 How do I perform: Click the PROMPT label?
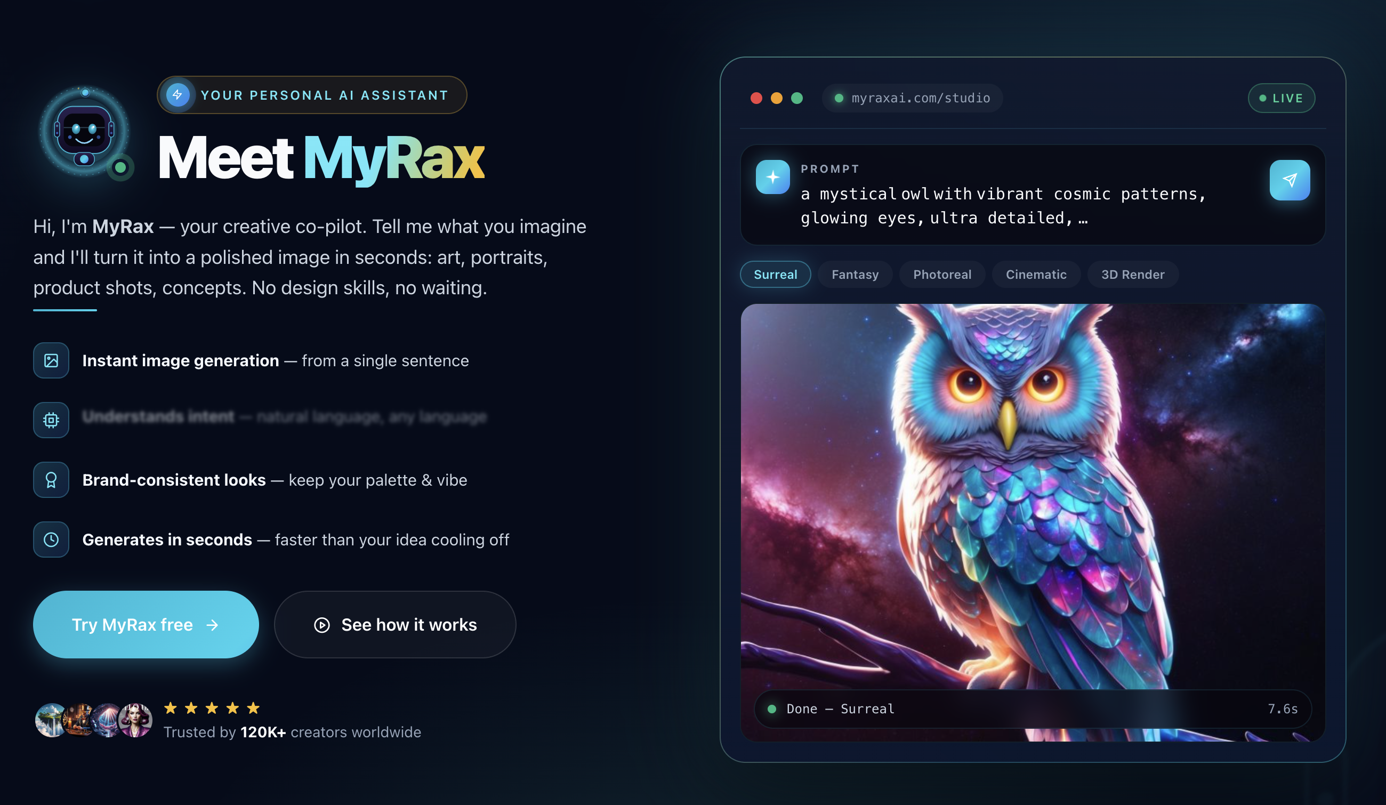(x=830, y=169)
